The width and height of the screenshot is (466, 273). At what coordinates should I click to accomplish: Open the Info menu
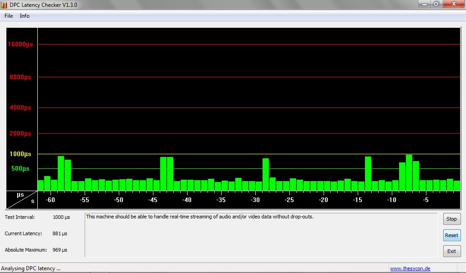pyautogui.click(x=25, y=16)
